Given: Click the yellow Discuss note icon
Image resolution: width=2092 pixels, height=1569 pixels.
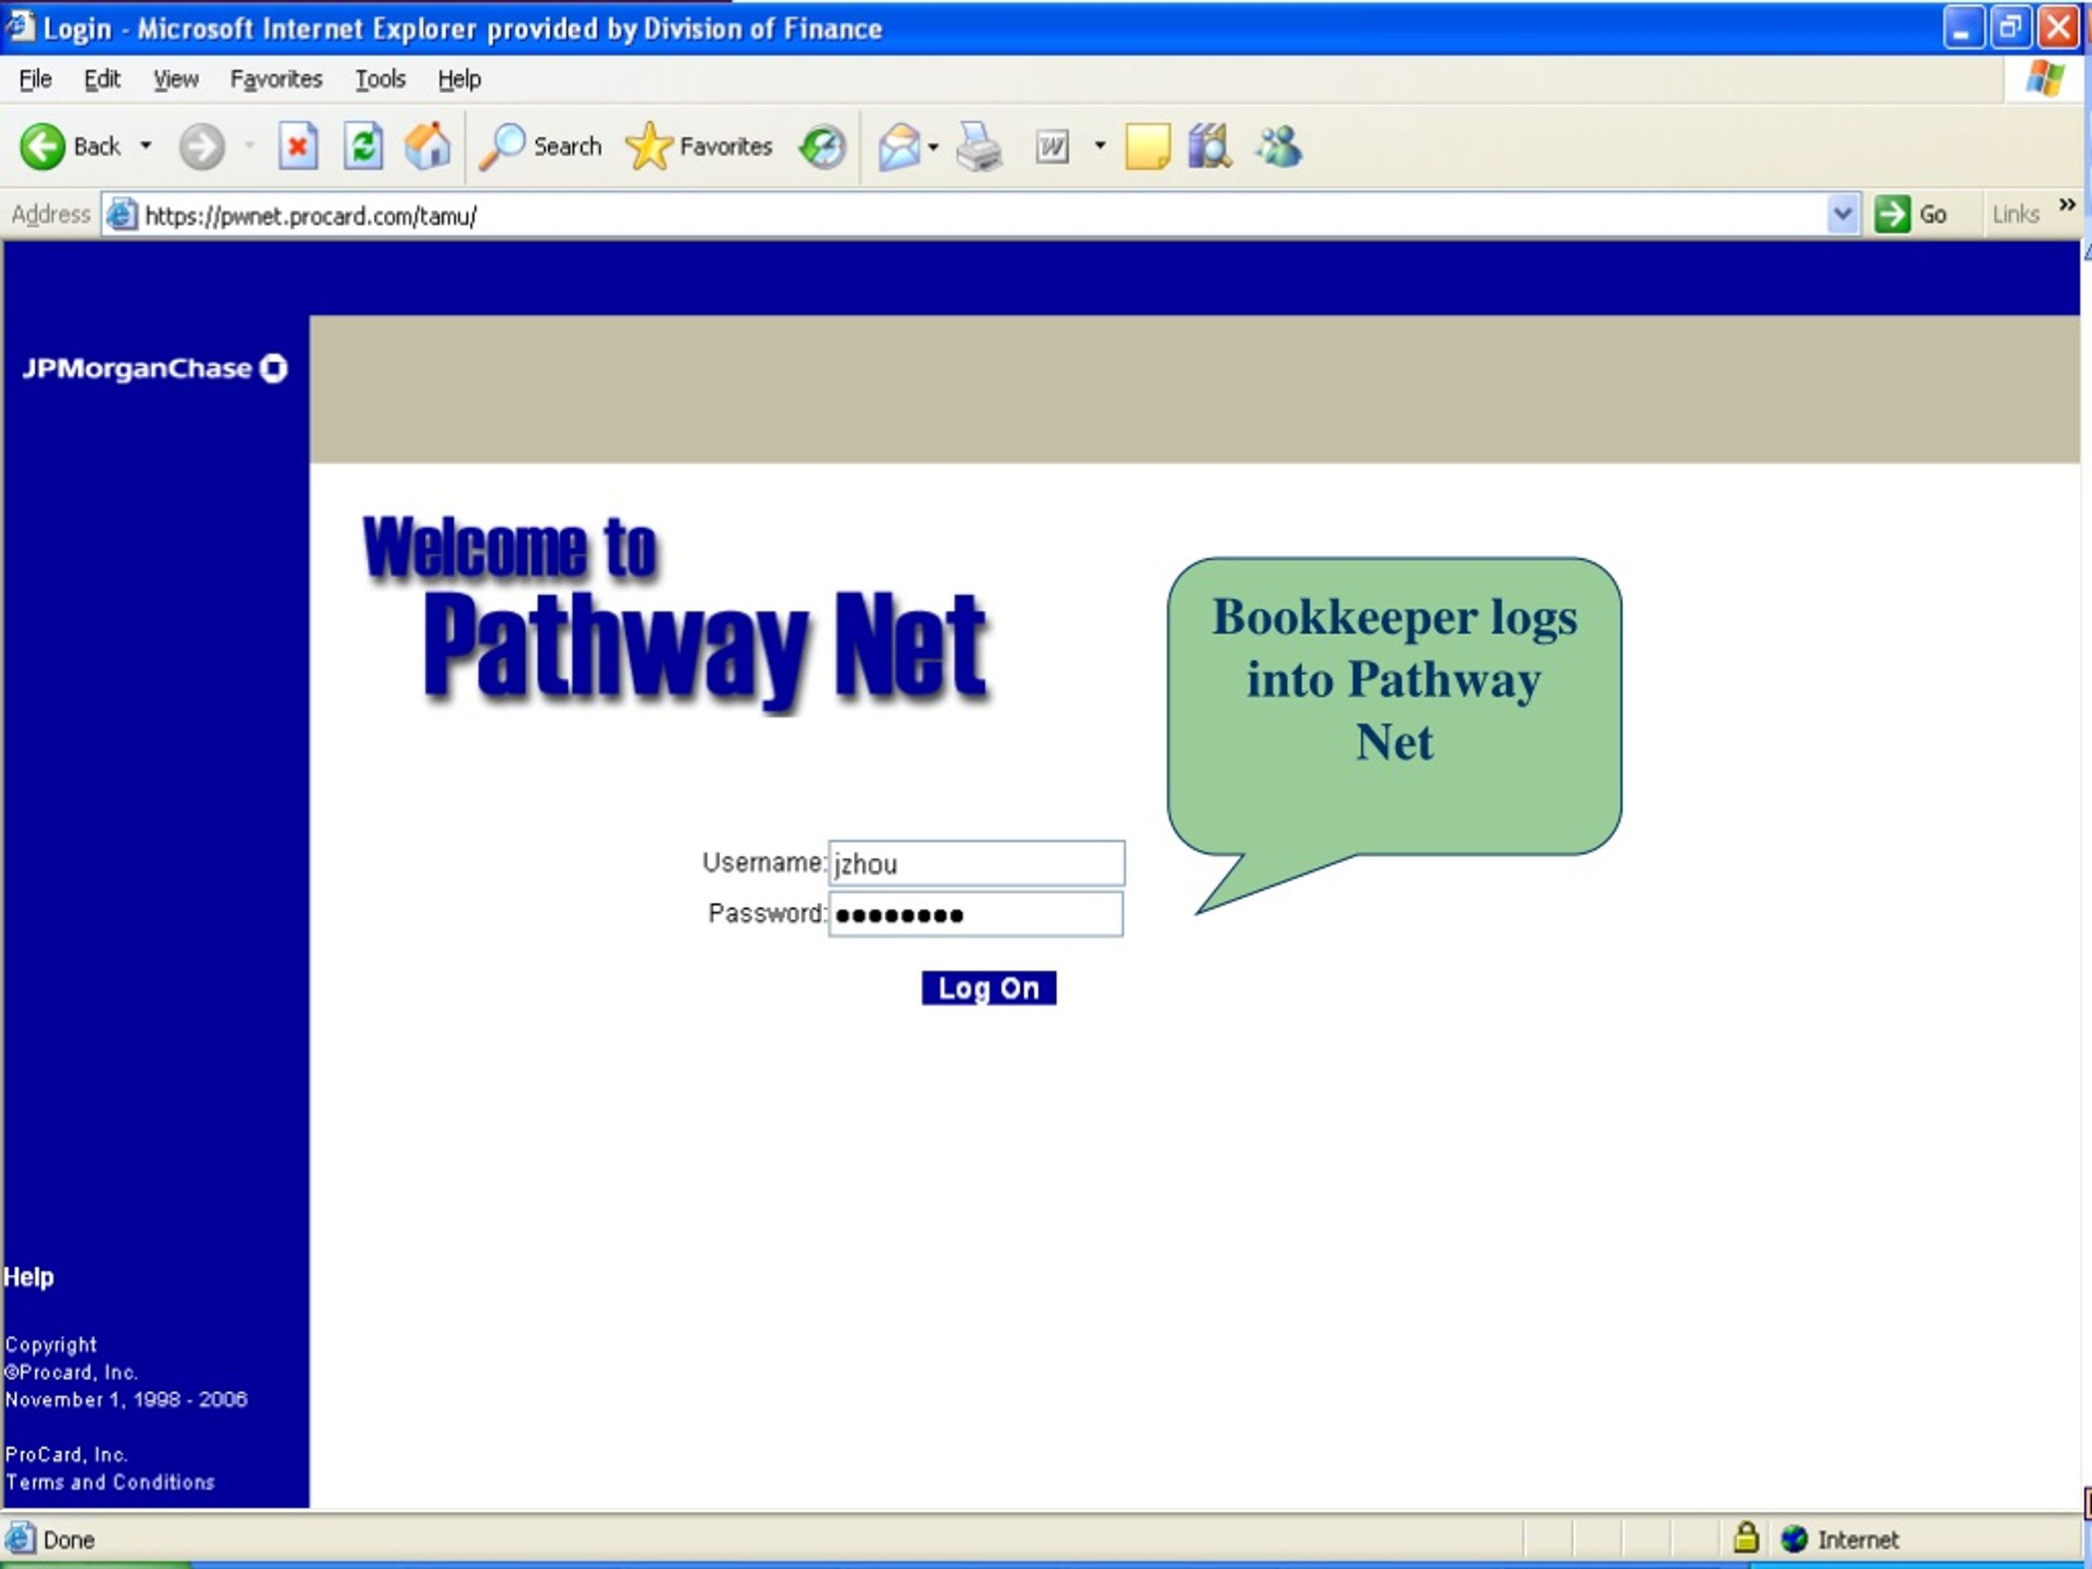Looking at the screenshot, I should pyautogui.click(x=1148, y=146).
